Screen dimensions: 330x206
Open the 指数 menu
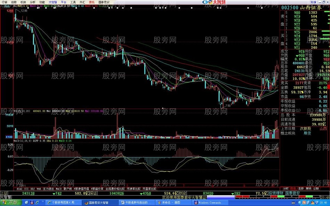(14, 2)
